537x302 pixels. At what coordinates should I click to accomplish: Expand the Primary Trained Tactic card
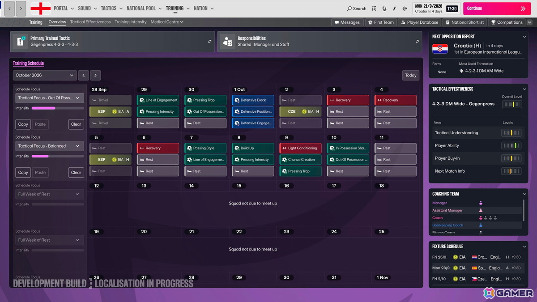210,42
